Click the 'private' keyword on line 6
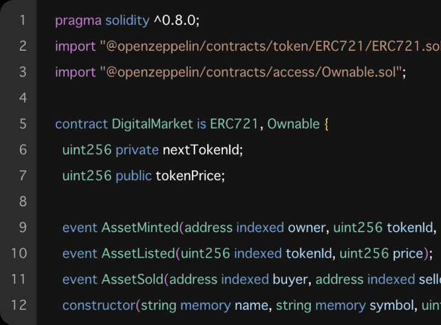Image resolution: width=441 pixels, height=325 pixels. point(138,150)
